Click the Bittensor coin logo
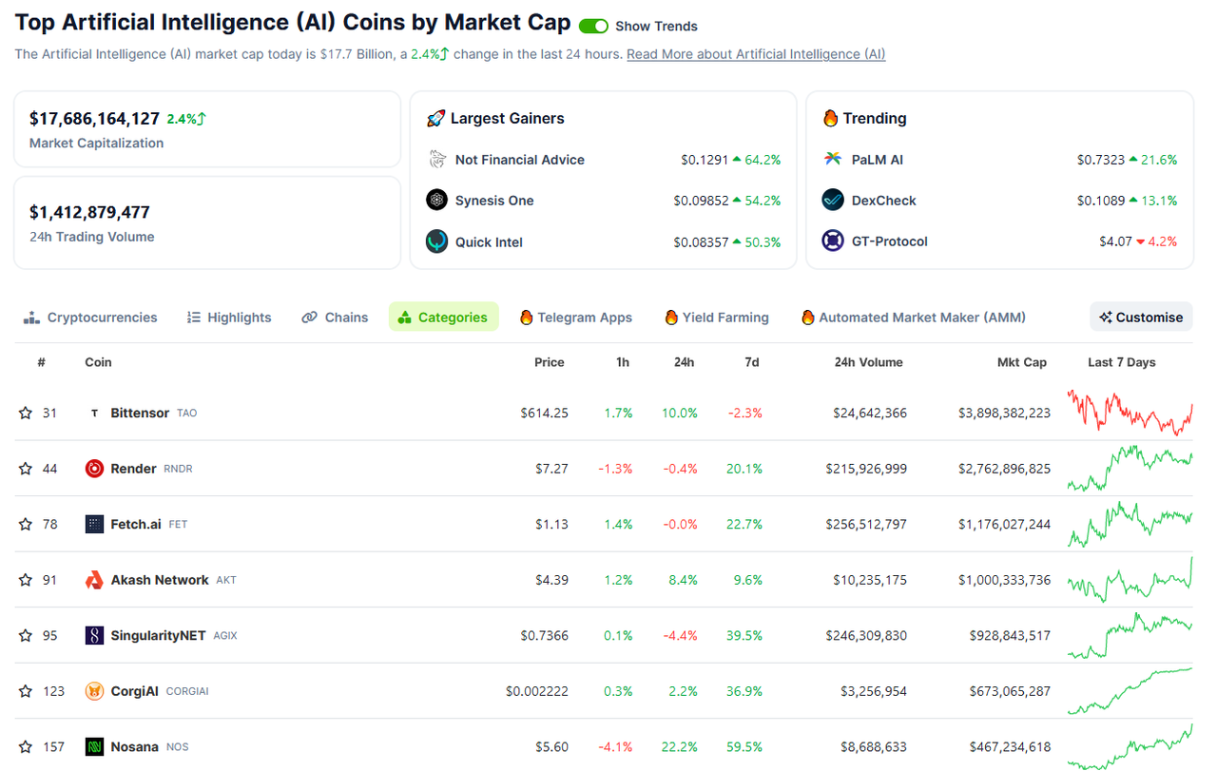Screen dimensions: 1217x771 click(x=94, y=413)
